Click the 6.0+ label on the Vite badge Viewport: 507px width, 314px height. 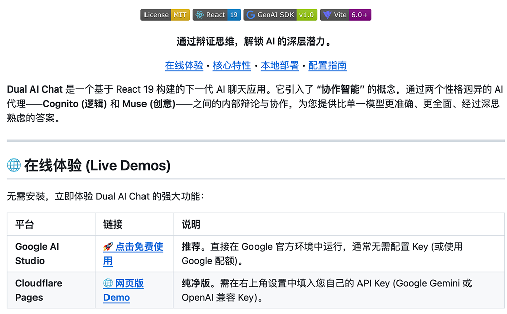click(358, 15)
